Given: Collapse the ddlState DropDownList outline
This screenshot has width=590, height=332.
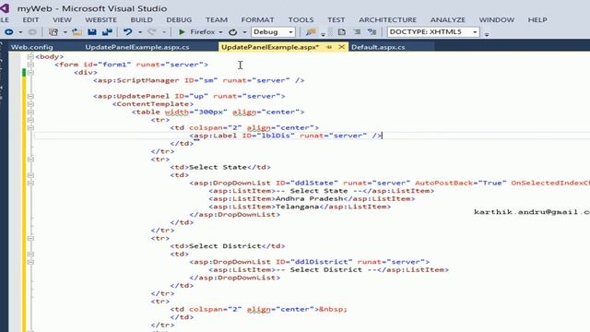Looking at the screenshot, I should click(x=30, y=183).
